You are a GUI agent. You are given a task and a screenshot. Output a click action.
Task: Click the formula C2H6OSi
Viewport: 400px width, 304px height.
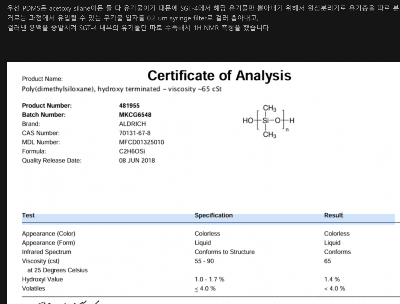(x=132, y=151)
